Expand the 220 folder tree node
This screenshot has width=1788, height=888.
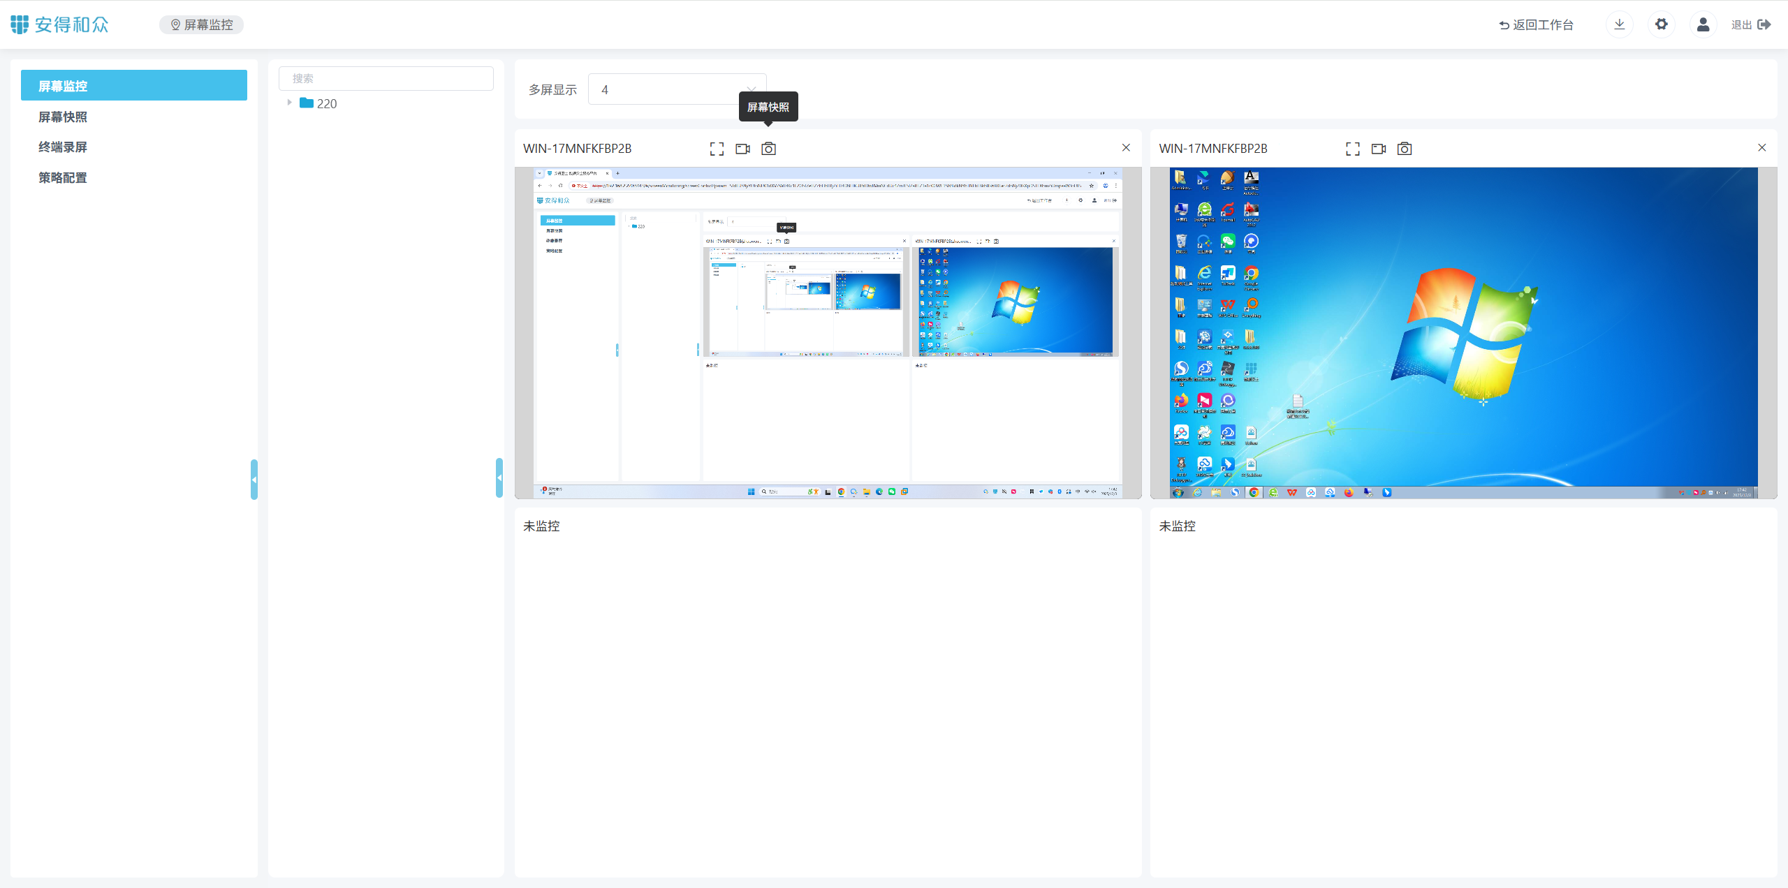pyautogui.click(x=289, y=103)
